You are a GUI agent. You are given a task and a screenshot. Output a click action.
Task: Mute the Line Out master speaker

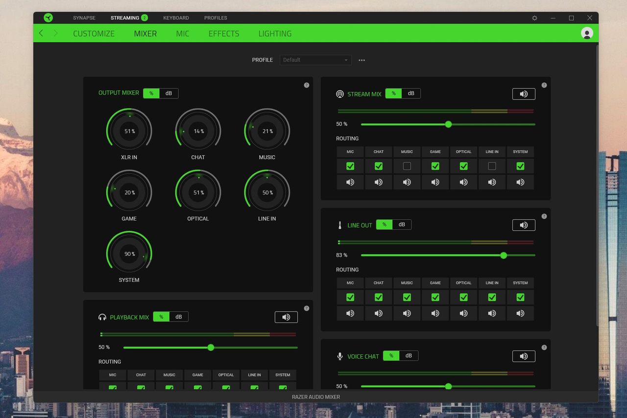tap(524, 225)
